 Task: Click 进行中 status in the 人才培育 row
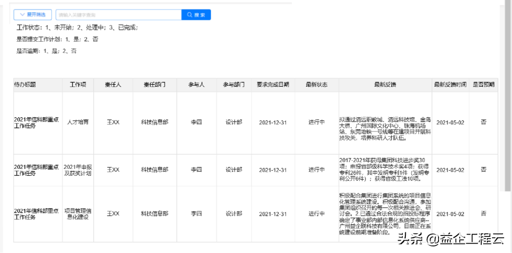pyautogui.click(x=317, y=122)
